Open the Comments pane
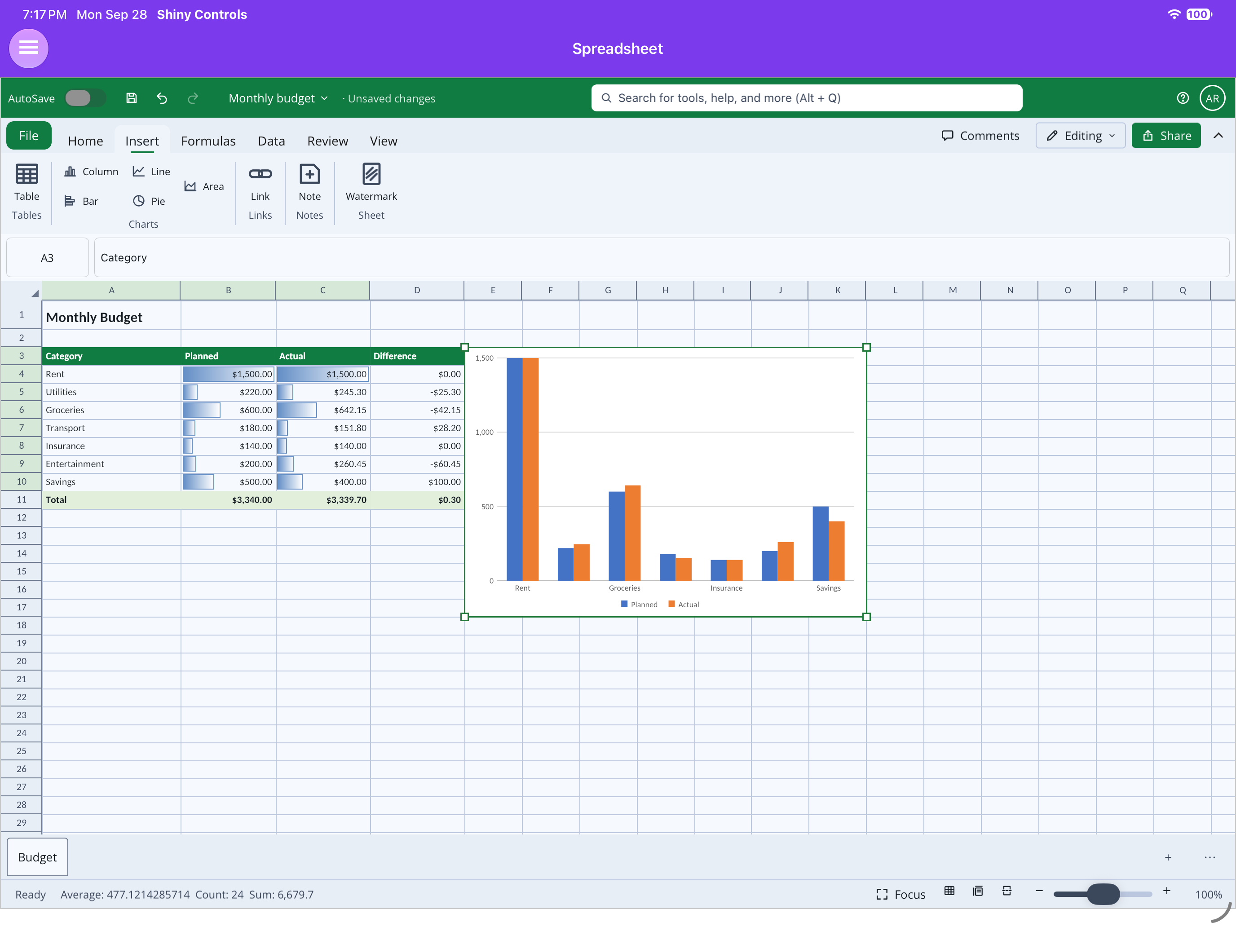The height and width of the screenshot is (927, 1236). tap(980, 136)
